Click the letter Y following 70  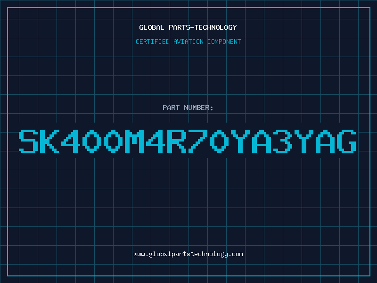[240, 141]
